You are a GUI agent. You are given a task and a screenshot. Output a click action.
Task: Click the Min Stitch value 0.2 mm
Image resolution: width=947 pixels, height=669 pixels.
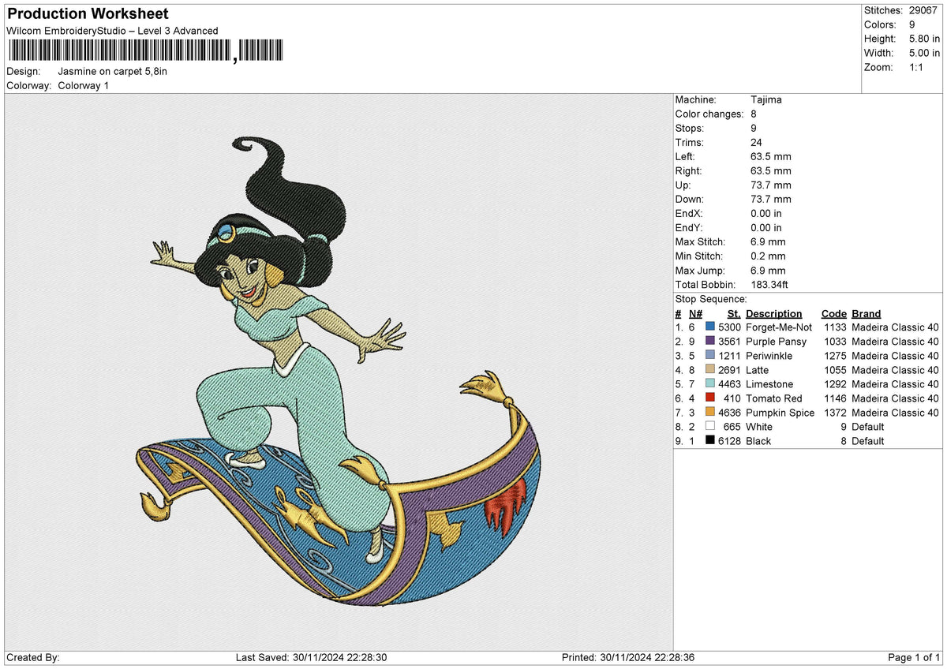pyautogui.click(x=768, y=256)
